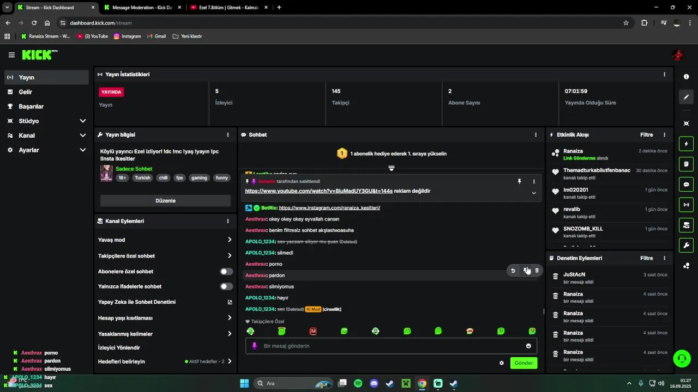Expand Hesap yaşı kısıtlaması options

[229, 318]
